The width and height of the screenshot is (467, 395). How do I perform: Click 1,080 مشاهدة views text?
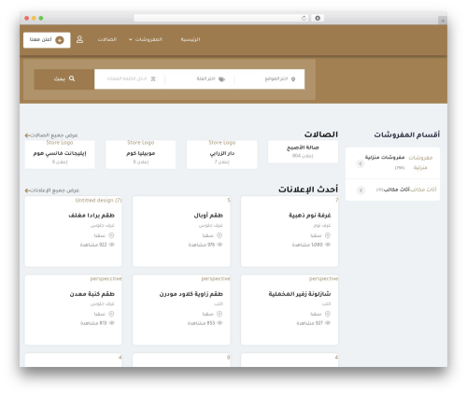click(x=307, y=245)
